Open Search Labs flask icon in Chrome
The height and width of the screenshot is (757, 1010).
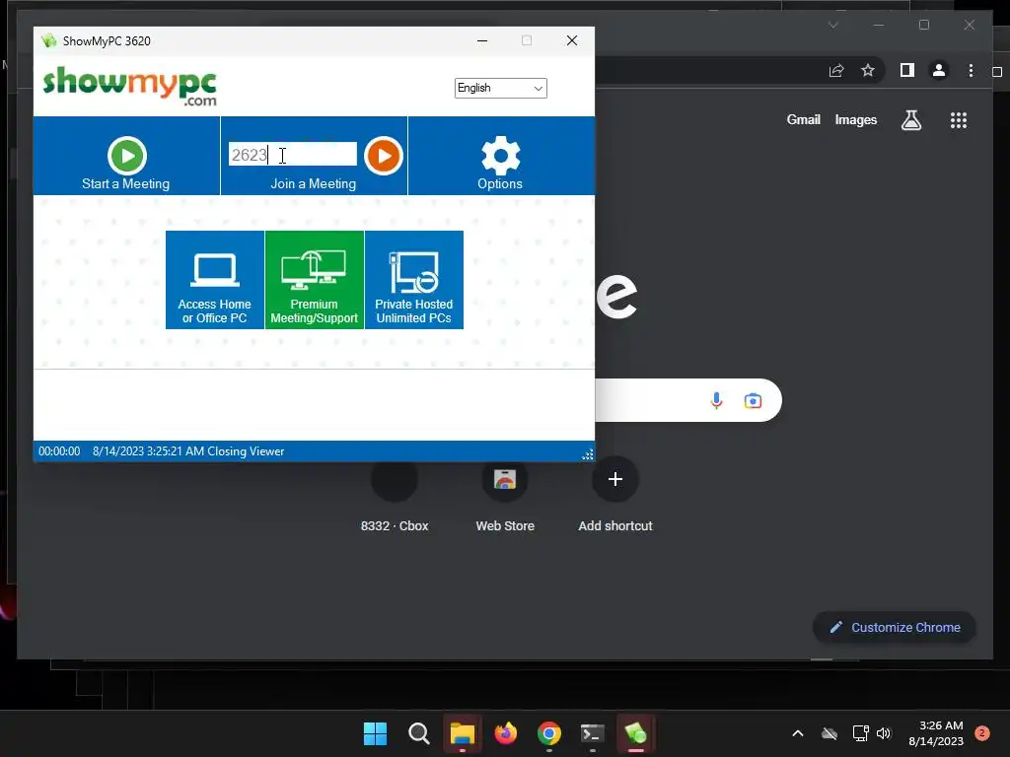(x=910, y=119)
